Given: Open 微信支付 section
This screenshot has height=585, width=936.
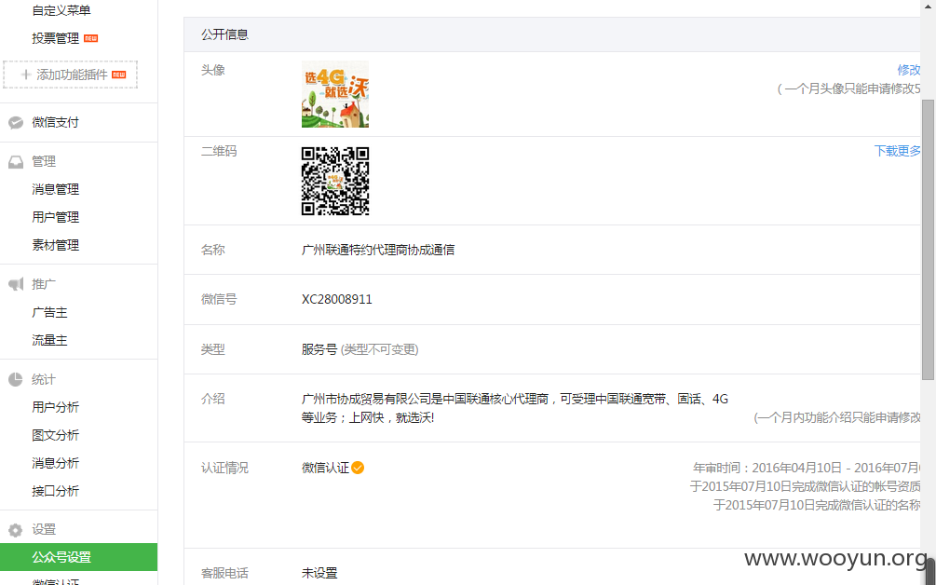Looking at the screenshot, I should point(55,122).
